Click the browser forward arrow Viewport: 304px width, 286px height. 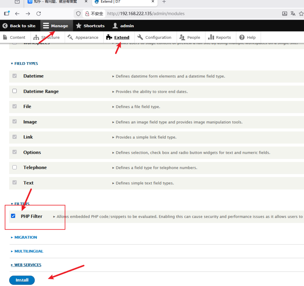pyautogui.click(x=28, y=14)
